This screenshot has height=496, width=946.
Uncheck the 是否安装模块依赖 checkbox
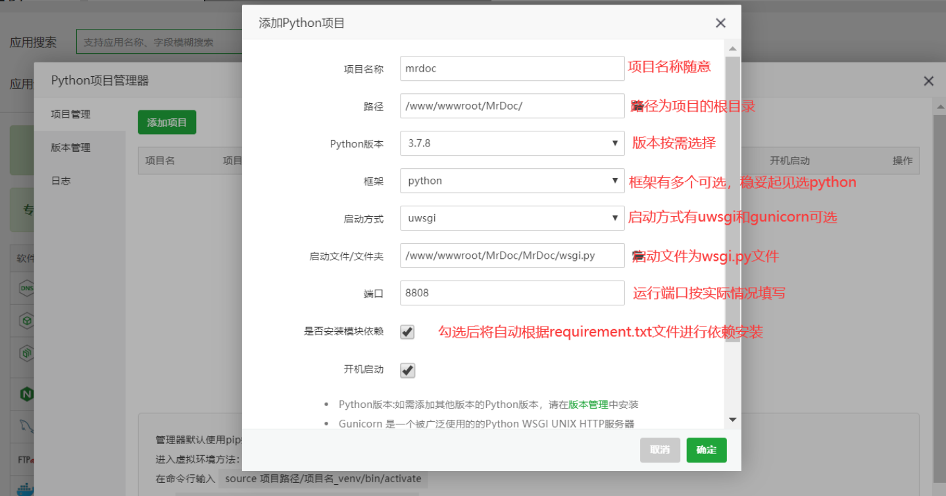tap(407, 332)
